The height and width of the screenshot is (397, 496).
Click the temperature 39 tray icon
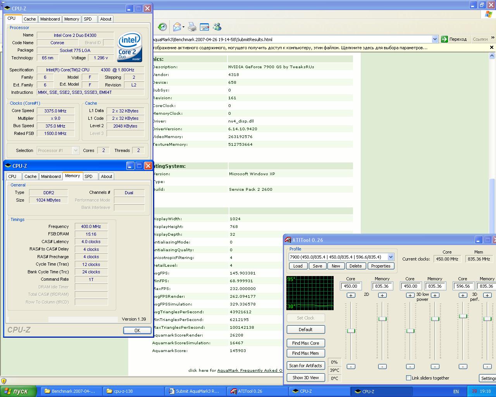click(474, 391)
